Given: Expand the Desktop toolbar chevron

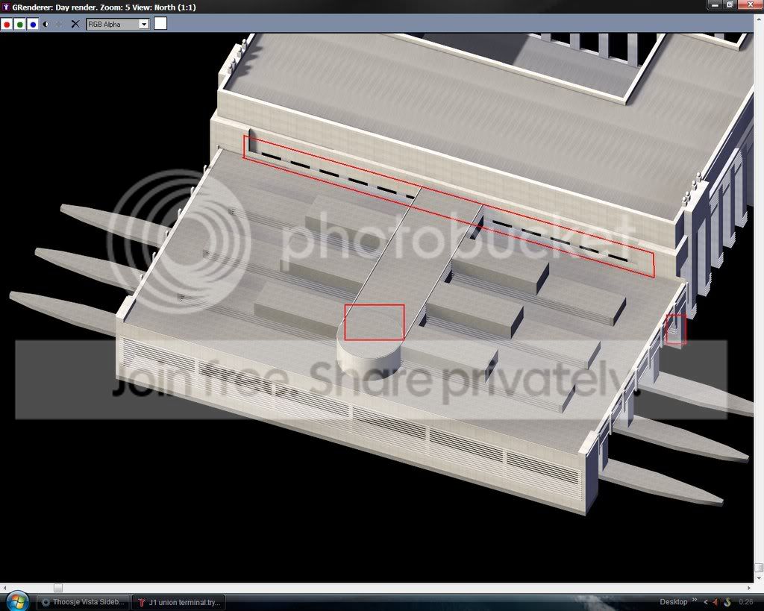Looking at the screenshot, I should click(x=695, y=601).
